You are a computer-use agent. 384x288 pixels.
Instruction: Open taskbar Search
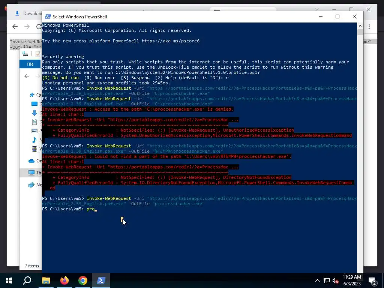click(27, 280)
